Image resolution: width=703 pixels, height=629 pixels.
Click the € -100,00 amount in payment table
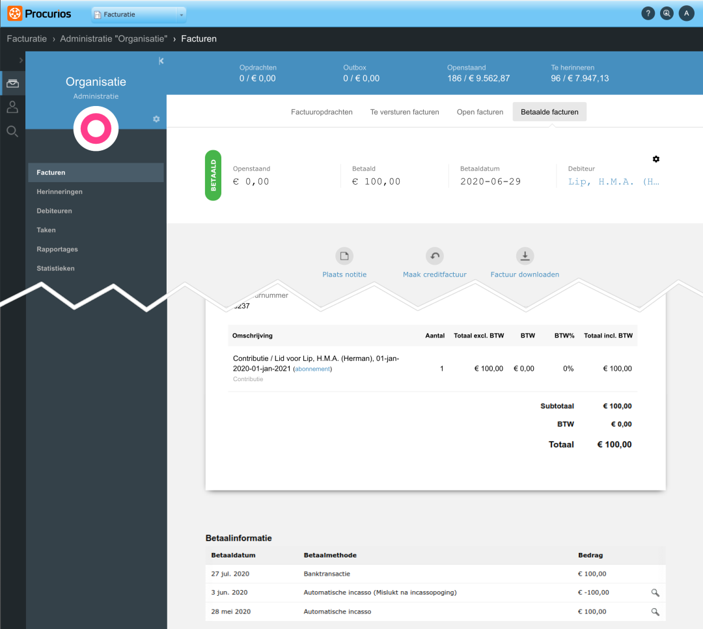click(593, 593)
